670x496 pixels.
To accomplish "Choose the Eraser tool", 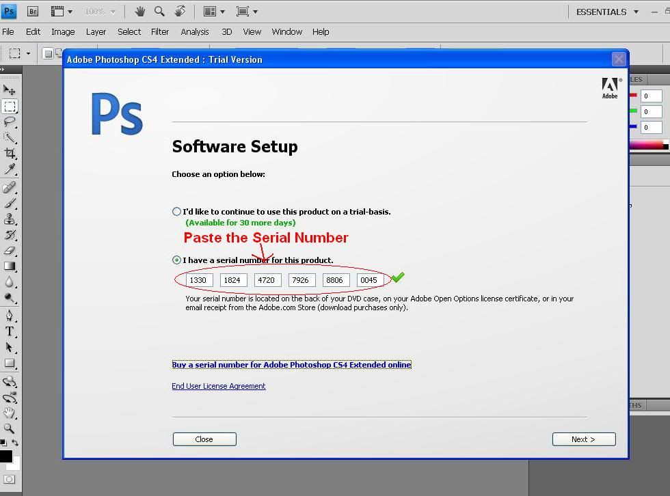I will point(10,251).
